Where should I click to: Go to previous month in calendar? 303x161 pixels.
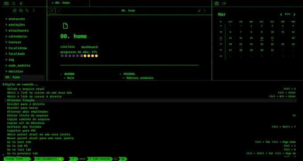click(x=281, y=15)
